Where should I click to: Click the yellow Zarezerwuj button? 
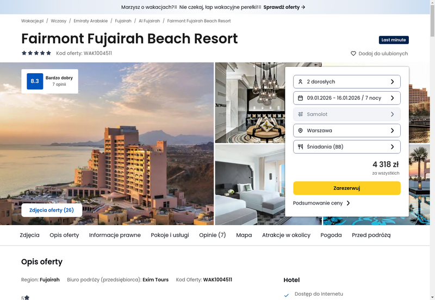click(347, 188)
